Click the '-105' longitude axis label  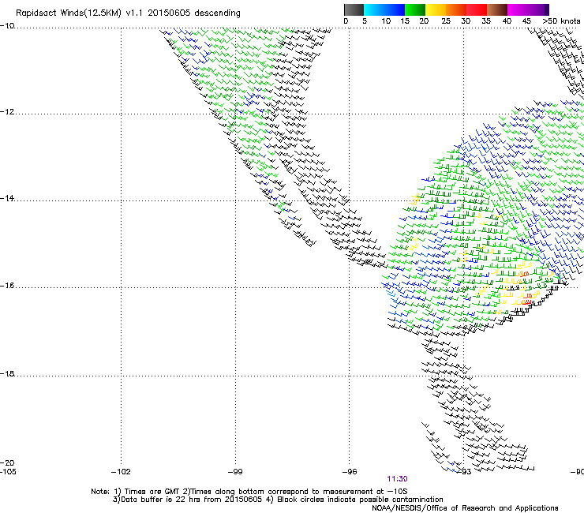coord(8,472)
